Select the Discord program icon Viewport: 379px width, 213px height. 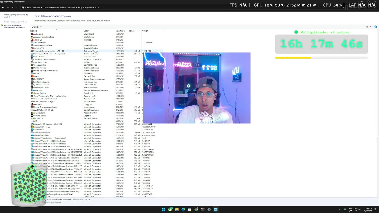tap(32, 73)
